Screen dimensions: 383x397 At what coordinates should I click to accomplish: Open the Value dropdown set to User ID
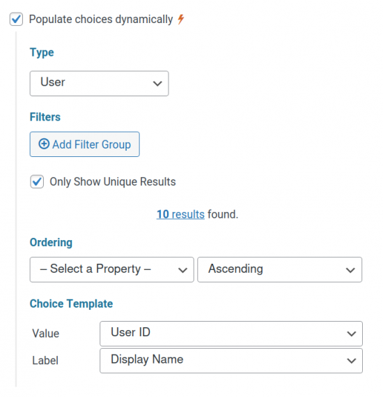pos(231,334)
